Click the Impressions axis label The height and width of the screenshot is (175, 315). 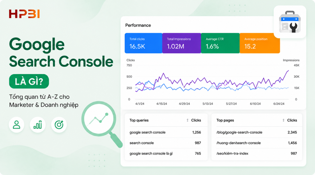point(291,60)
